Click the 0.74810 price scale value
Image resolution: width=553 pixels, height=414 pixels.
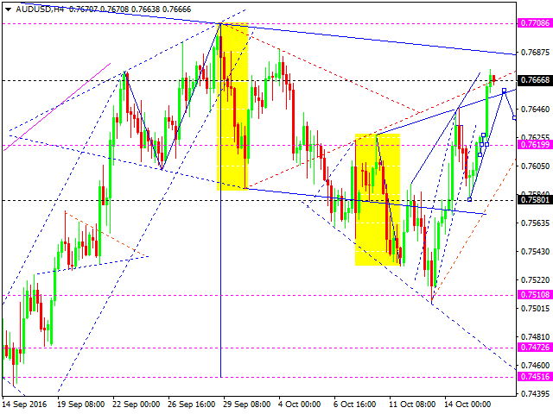pyautogui.click(x=535, y=337)
